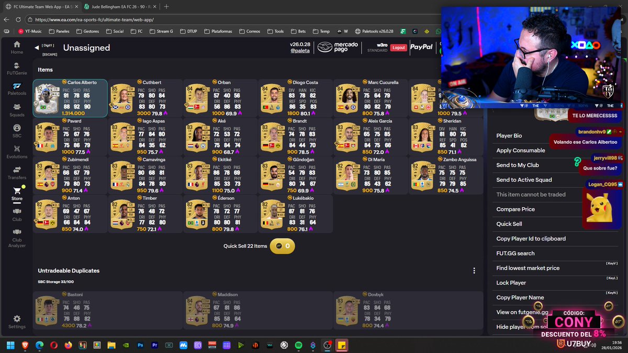628x353 pixels.
Task: Open the SBC section
Action: pyautogui.click(x=17, y=131)
